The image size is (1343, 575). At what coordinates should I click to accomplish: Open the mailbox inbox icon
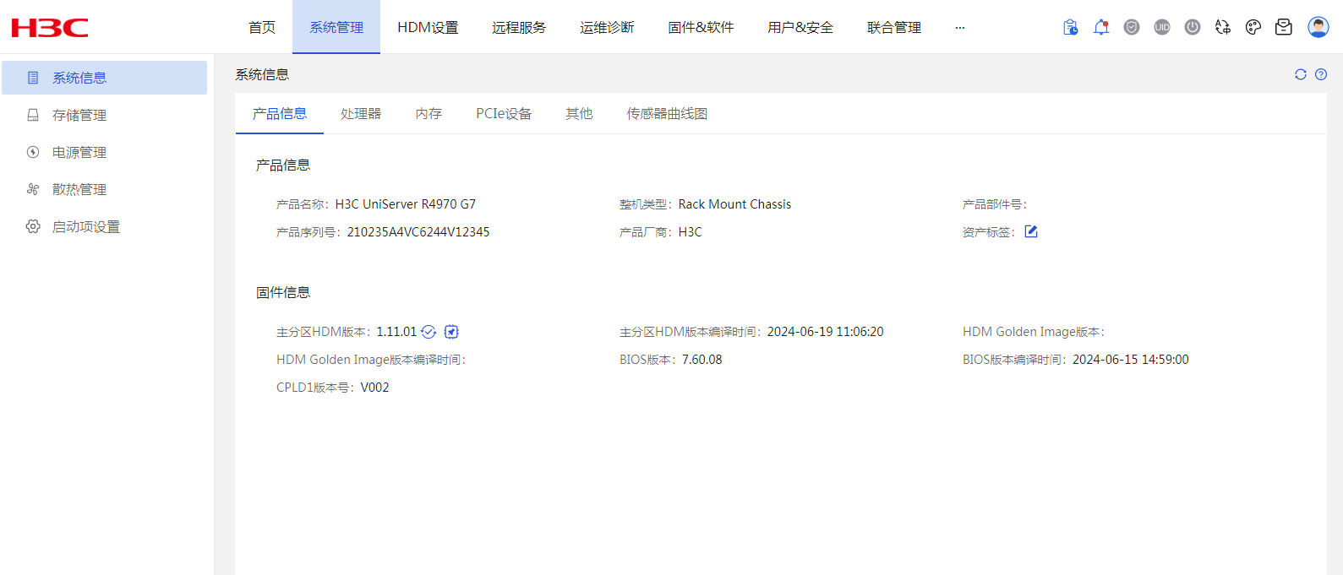coord(1284,27)
